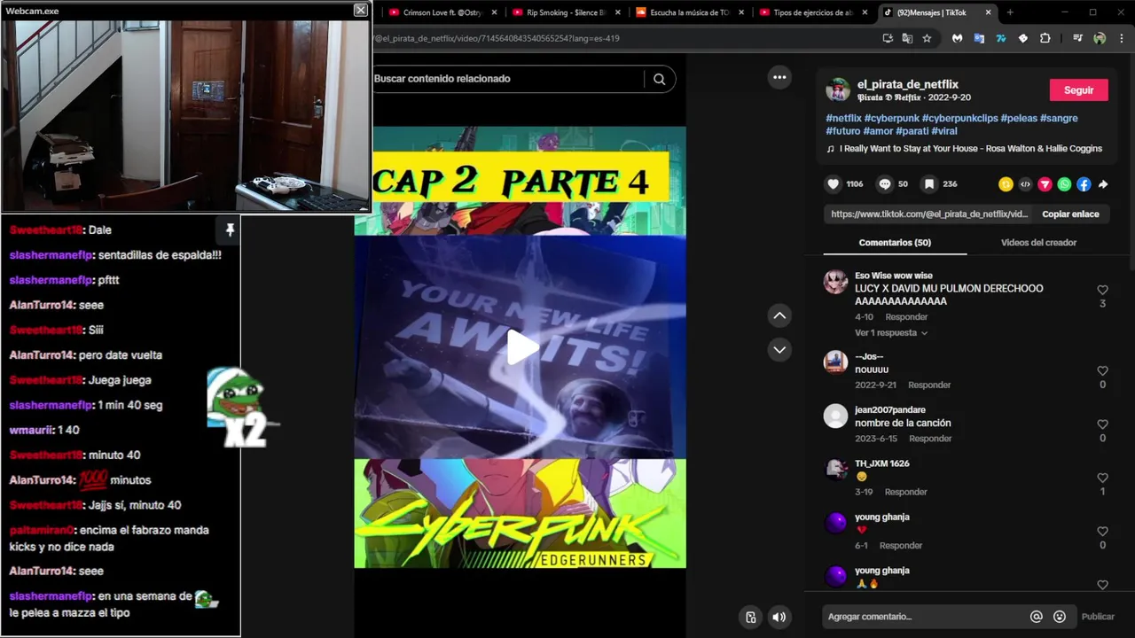This screenshot has width=1135, height=638.
Task: Close the Webcam.exe window
Action: (360, 10)
